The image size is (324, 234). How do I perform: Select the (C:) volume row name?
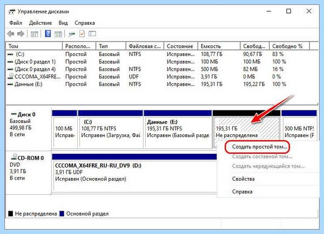tap(20, 54)
